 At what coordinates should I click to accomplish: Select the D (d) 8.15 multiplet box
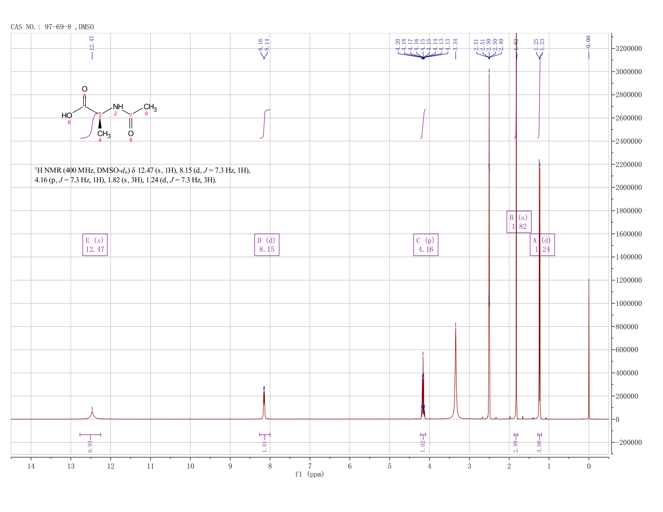(267, 245)
